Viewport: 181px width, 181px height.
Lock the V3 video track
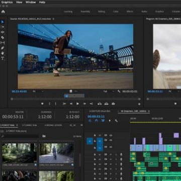(95, 135)
